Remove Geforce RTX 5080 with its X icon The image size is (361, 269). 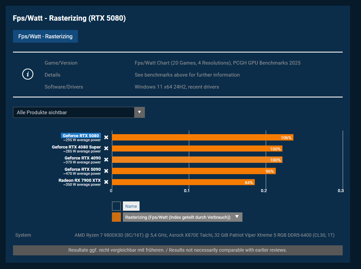106,137
